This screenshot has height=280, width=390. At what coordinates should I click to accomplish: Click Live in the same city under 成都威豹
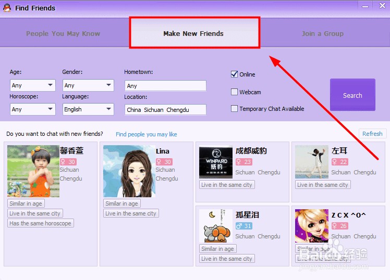[227, 185]
